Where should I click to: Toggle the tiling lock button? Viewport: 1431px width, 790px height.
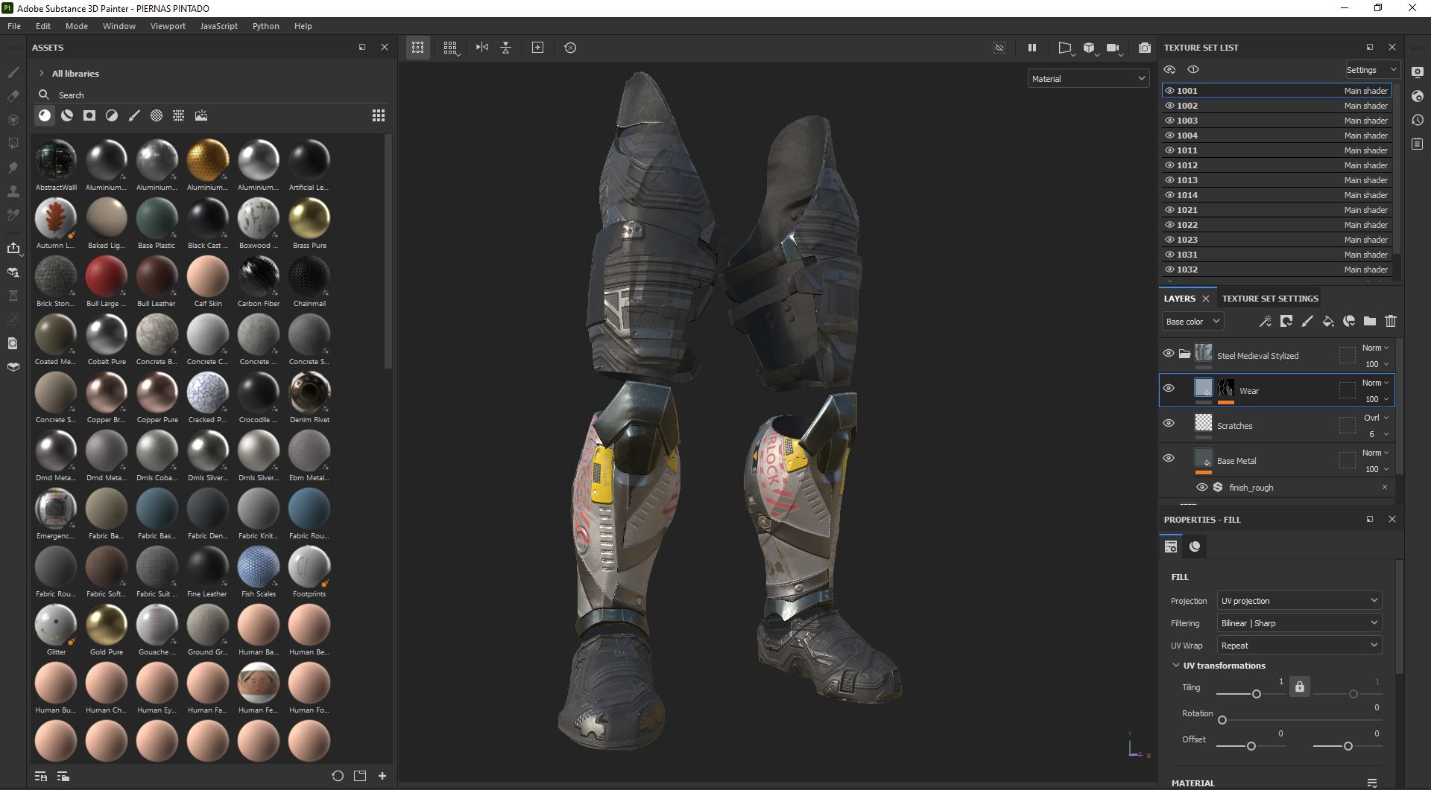pyautogui.click(x=1300, y=687)
